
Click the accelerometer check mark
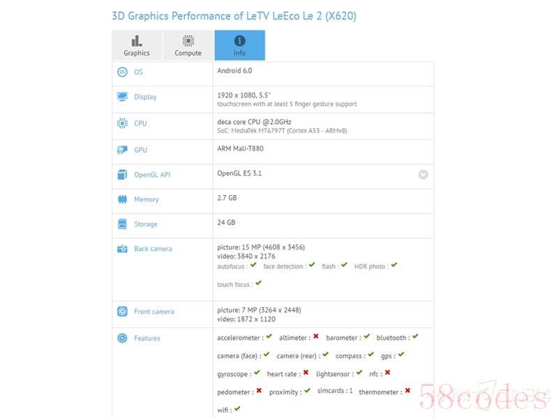click(269, 336)
